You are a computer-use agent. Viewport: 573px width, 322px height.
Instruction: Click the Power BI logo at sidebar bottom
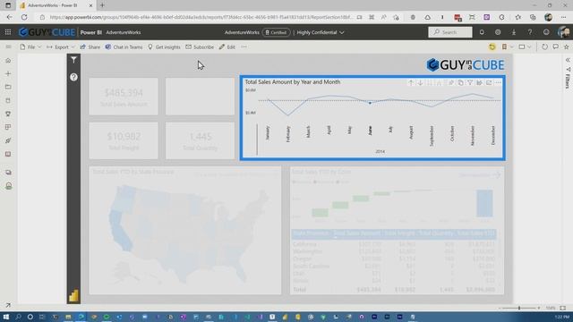(x=73, y=295)
